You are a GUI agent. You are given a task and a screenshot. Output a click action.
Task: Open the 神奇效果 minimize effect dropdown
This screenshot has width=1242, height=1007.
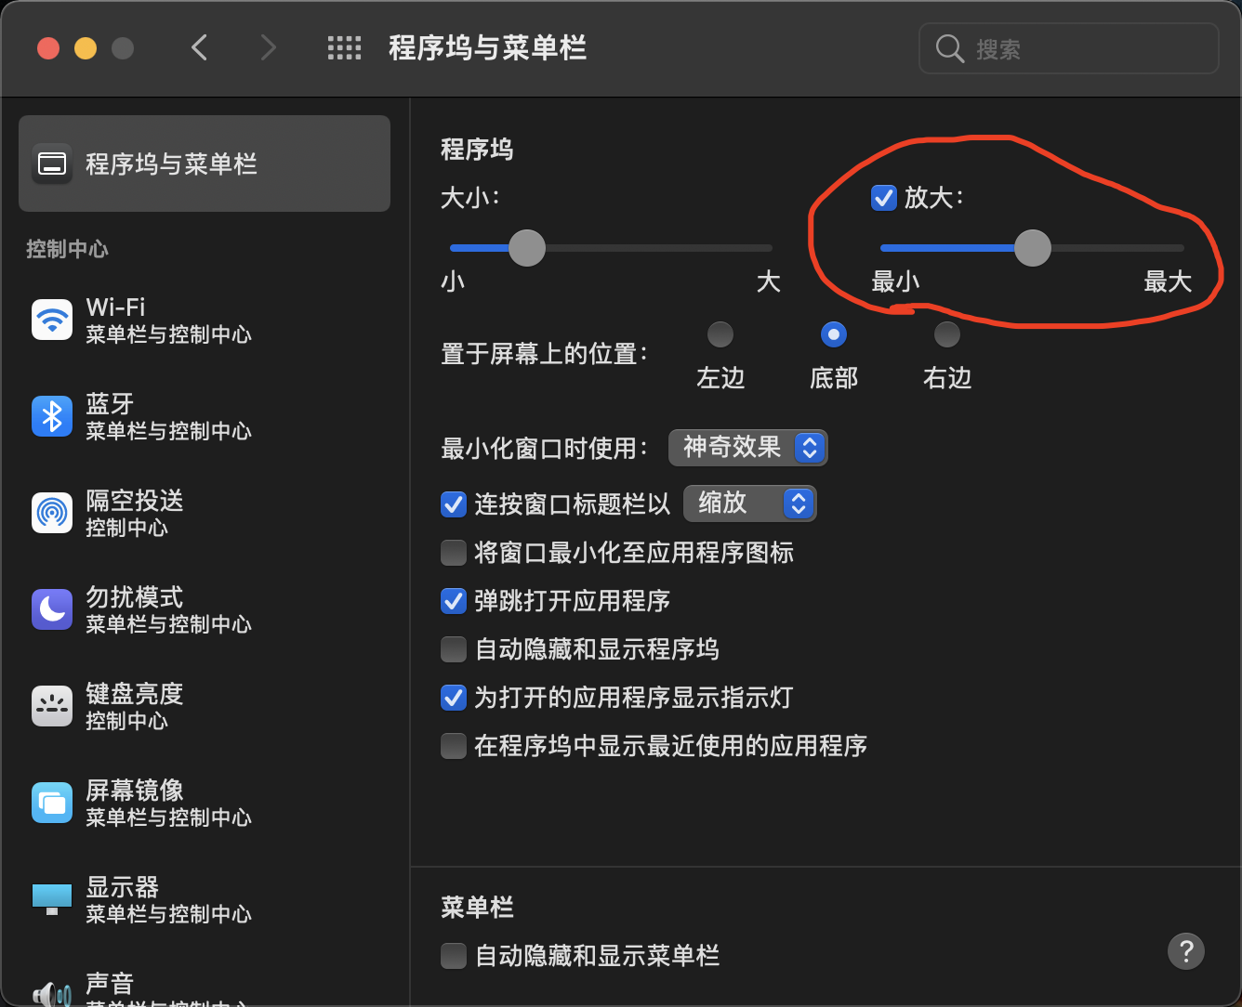747,448
